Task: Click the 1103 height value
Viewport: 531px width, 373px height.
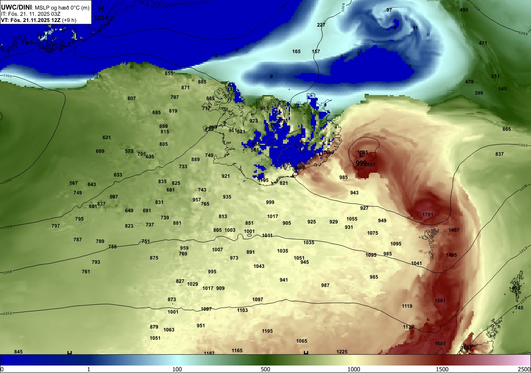Action: click(242, 310)
